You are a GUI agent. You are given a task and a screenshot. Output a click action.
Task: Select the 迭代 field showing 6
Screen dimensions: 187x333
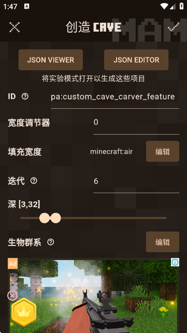[x=136, y=182]
